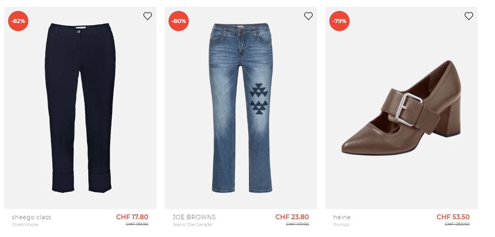Click the JOE BROWNS brand name
The image size is (495, 237).
194,217
